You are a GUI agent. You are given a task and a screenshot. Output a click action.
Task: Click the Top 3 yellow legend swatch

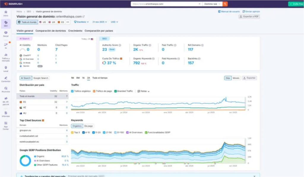pos(72,132)
